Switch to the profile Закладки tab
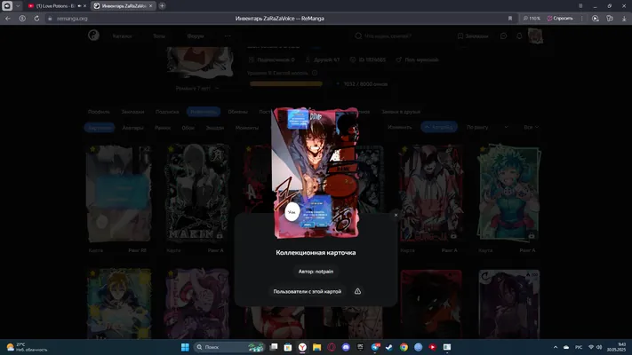 pos(132,112)
